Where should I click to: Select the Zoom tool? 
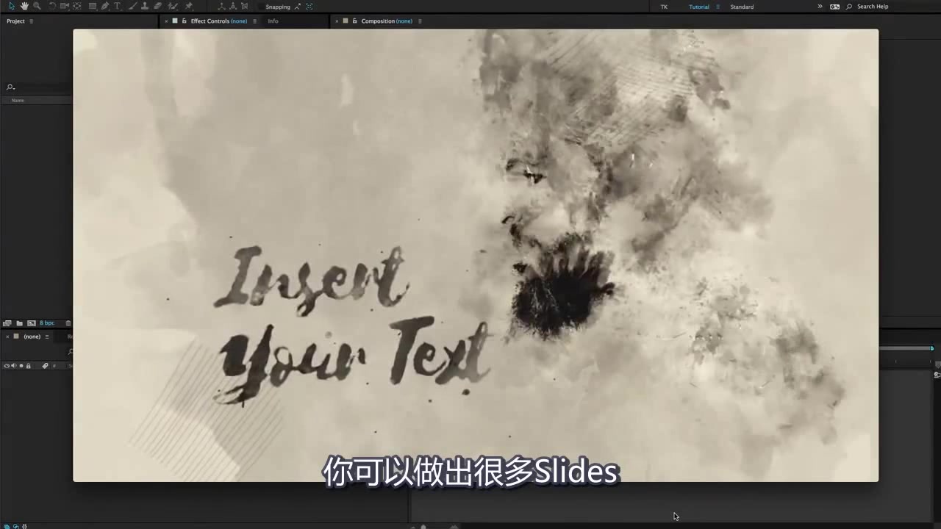pos(36,7)
